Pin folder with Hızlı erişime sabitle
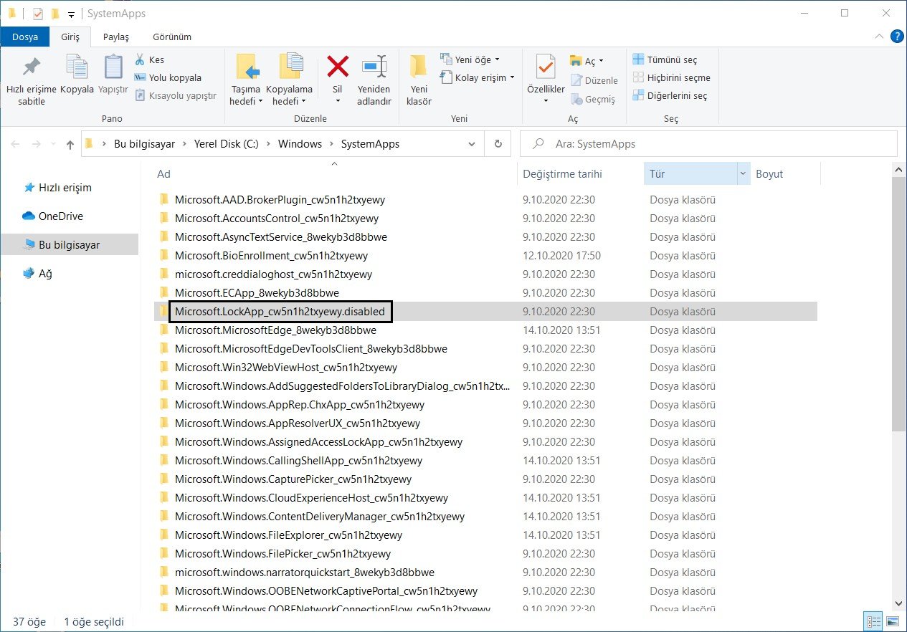Image resolution: width=907 pixels, height=632 pixels. click(31, 67)
